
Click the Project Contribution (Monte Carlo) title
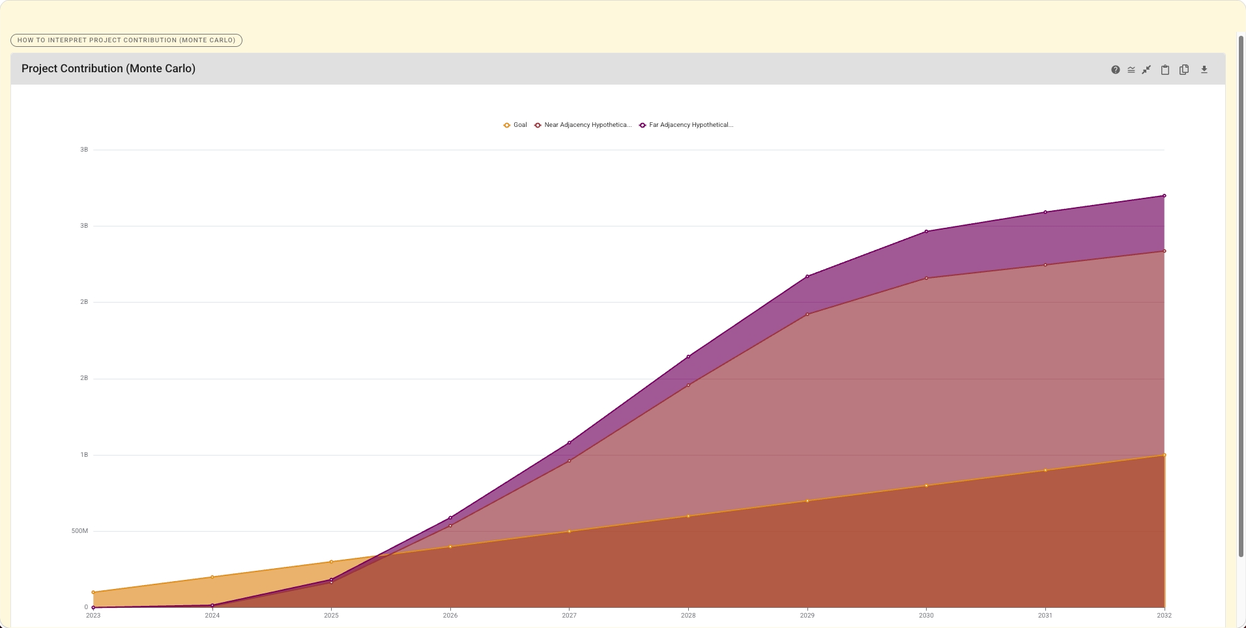[108, 68]
